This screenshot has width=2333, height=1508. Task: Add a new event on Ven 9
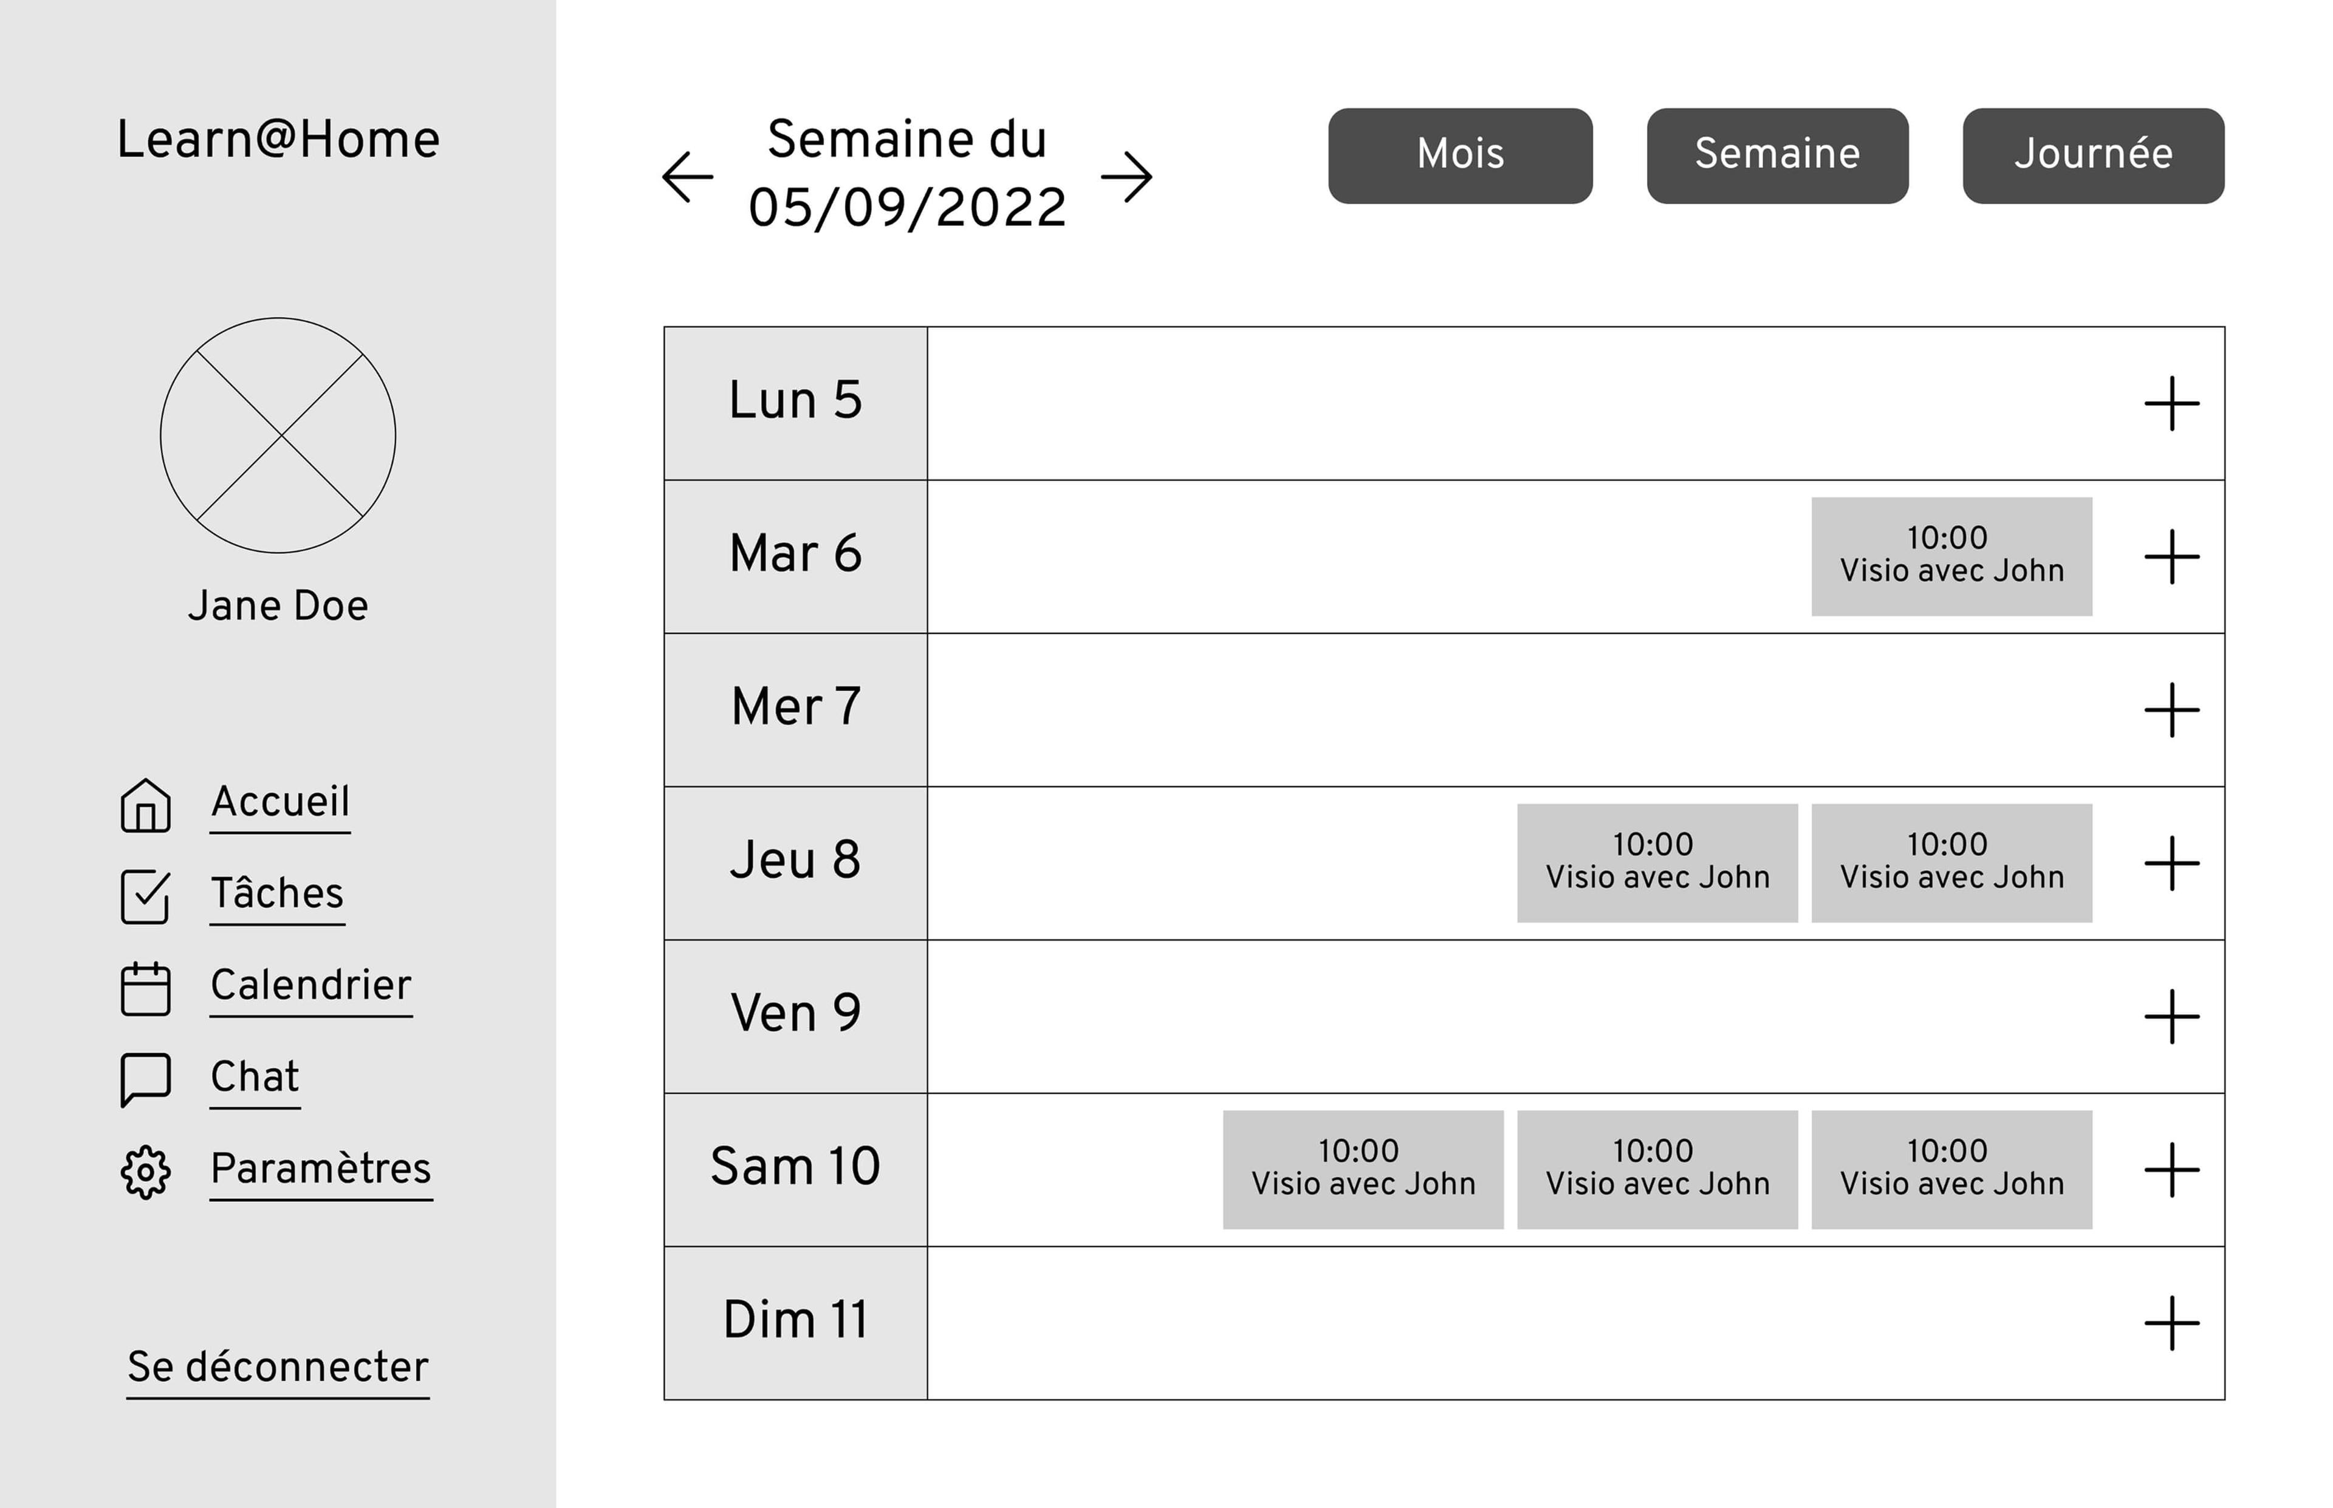tap(2171, 1017)
